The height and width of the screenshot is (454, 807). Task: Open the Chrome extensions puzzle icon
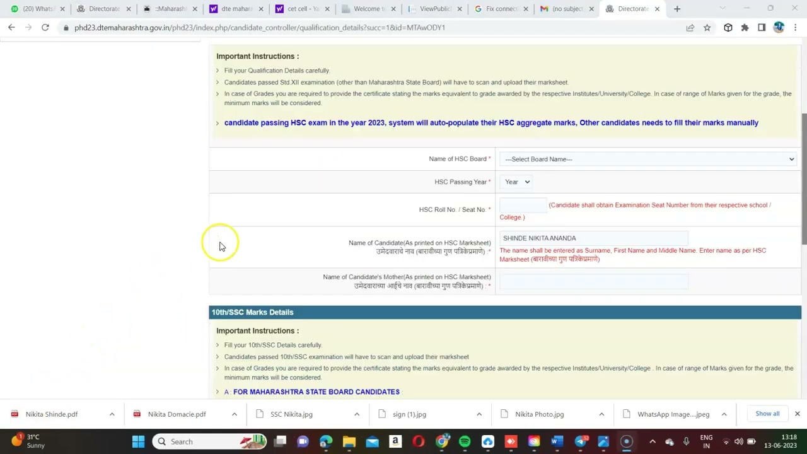[x=745, y=28]
